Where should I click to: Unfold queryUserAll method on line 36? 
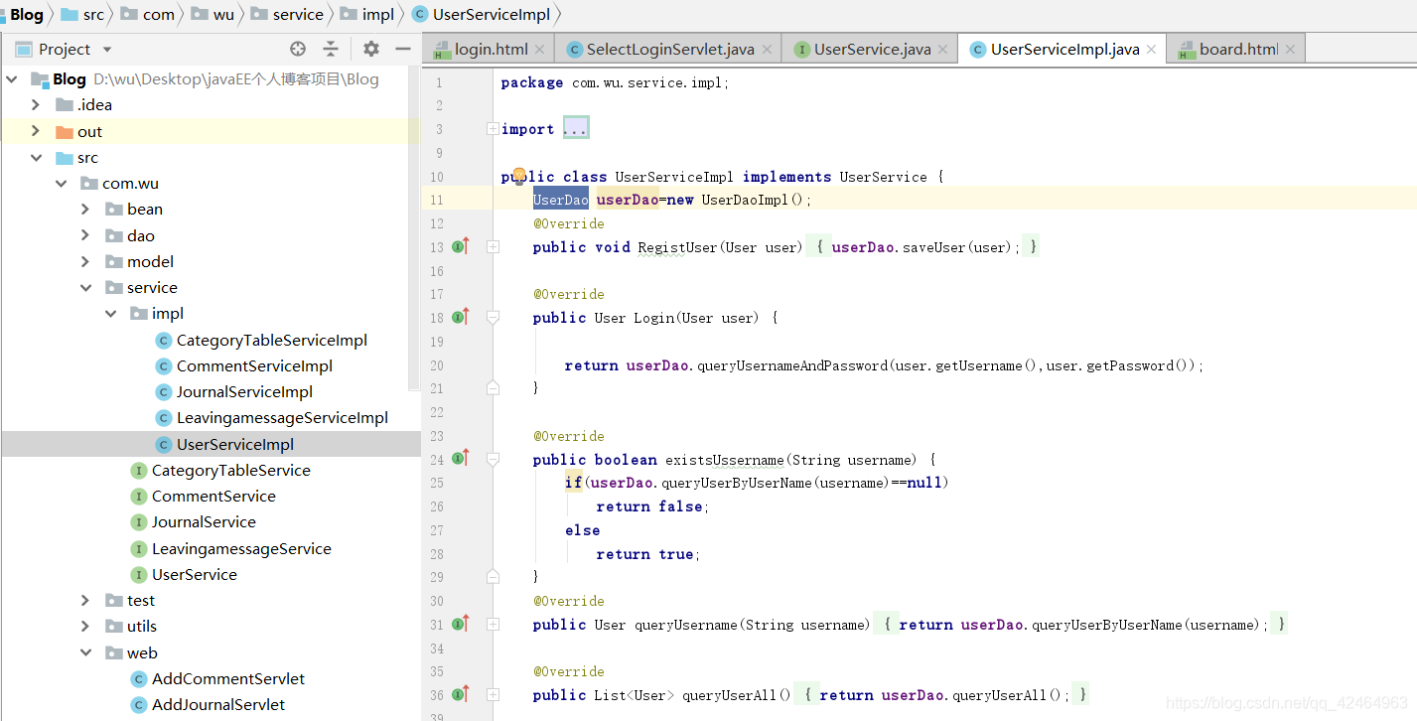coord(493,694)
